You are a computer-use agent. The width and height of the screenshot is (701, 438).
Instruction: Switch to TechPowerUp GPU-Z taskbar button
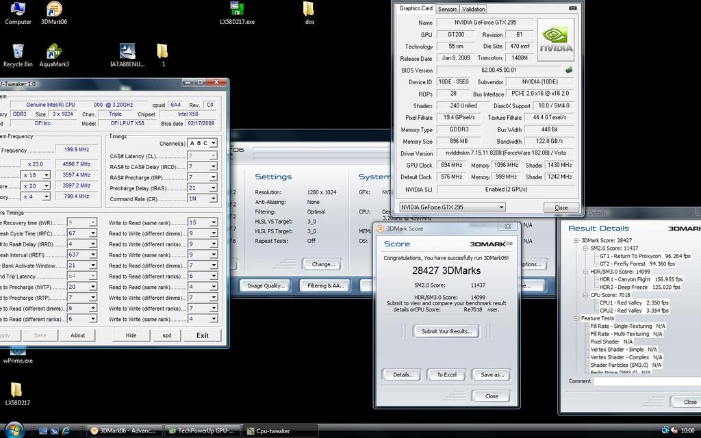(x=202, y=431)
